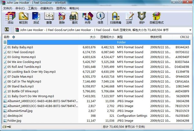Viewport: 194px width, 131px height.
Task: Select the 11,147-byte AlbumArt_{490D13CC file
Action: (x=97, y=101)
